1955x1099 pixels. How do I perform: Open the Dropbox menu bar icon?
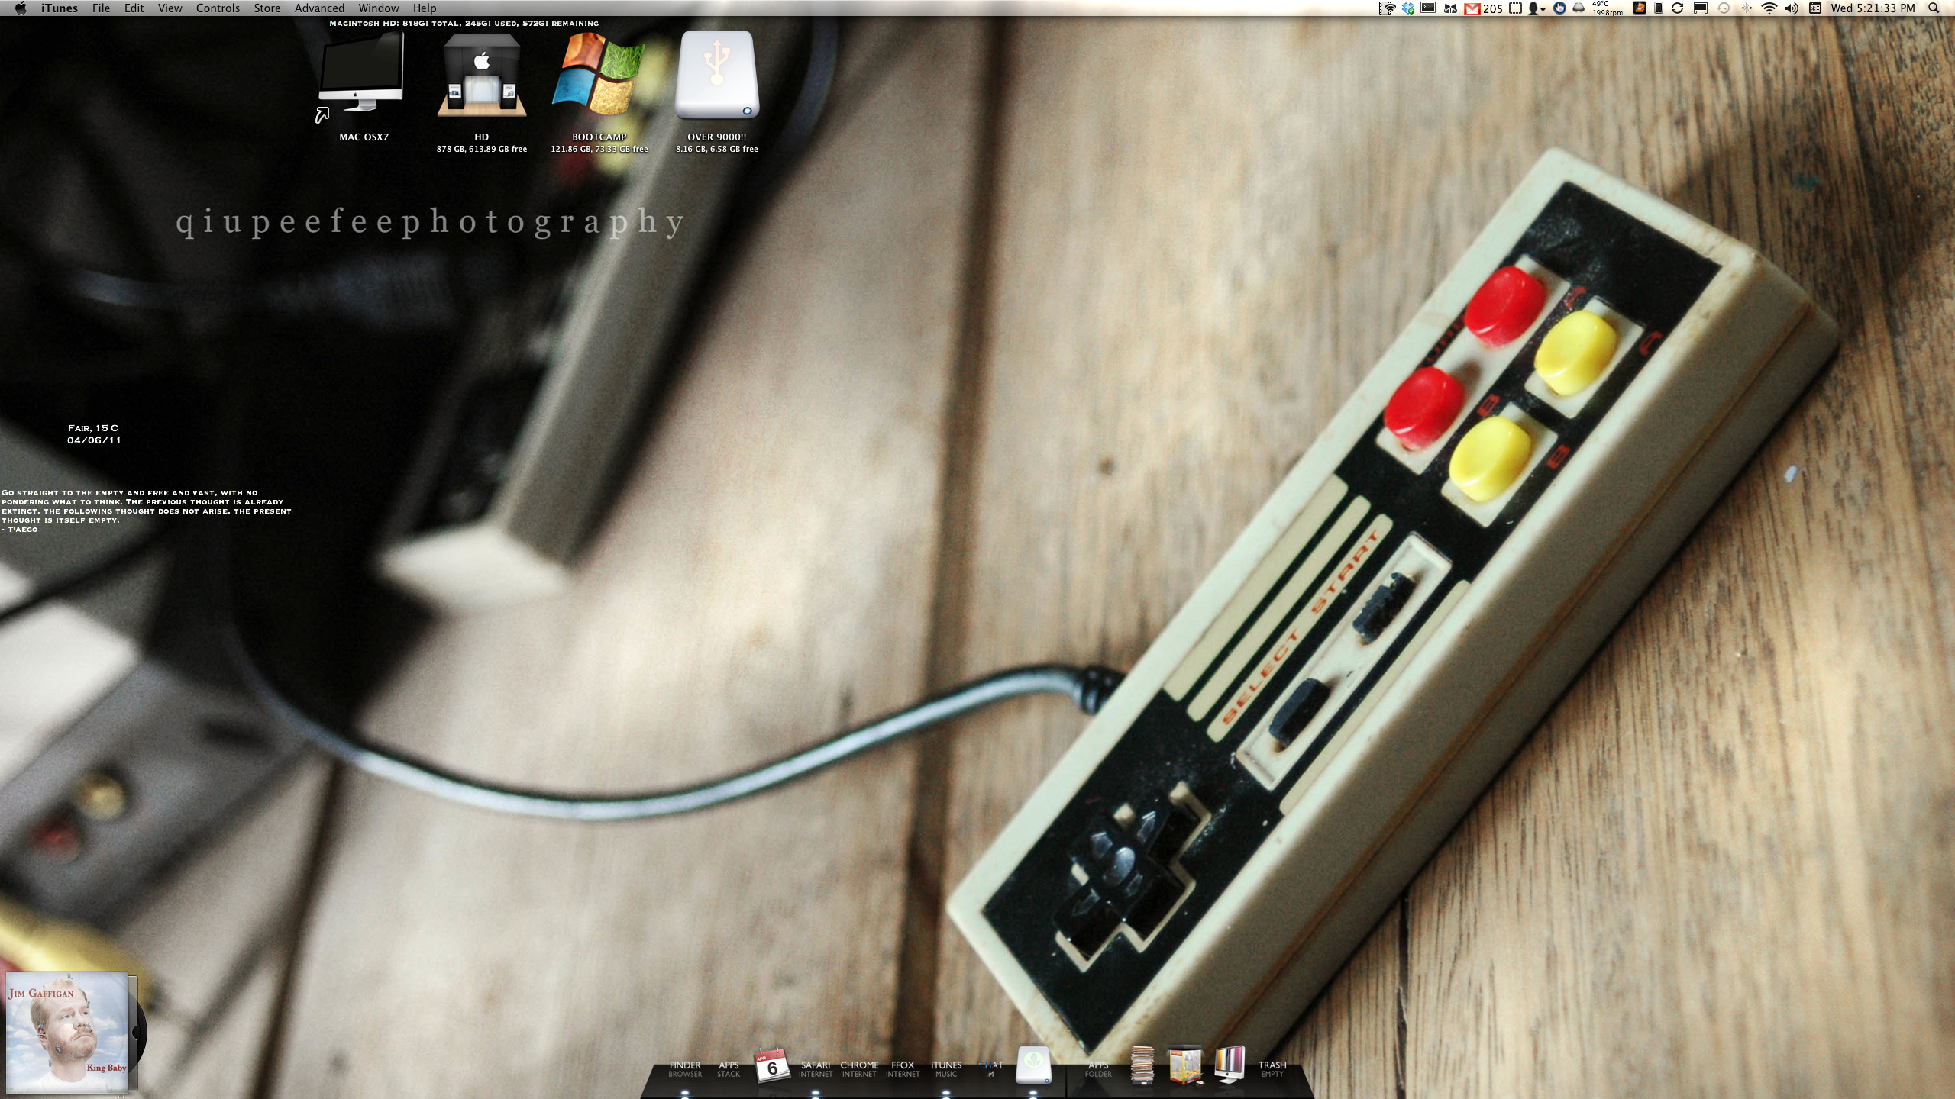[x=1408, y=8]
